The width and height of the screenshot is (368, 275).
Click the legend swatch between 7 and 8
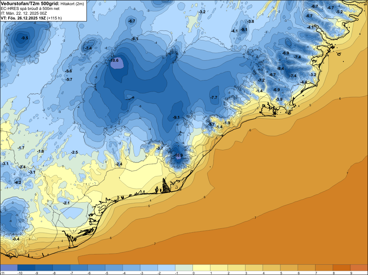point(324,268)
